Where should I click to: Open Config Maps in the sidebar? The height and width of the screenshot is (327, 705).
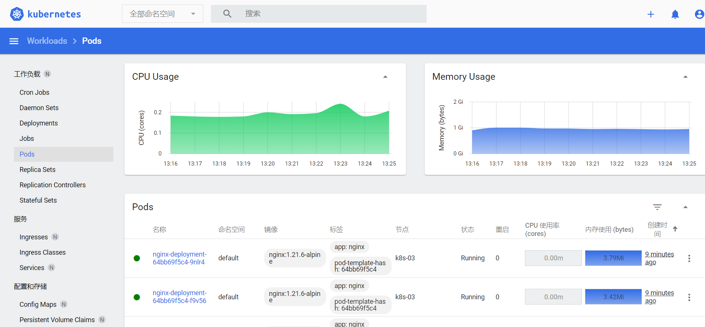point(38,304)
